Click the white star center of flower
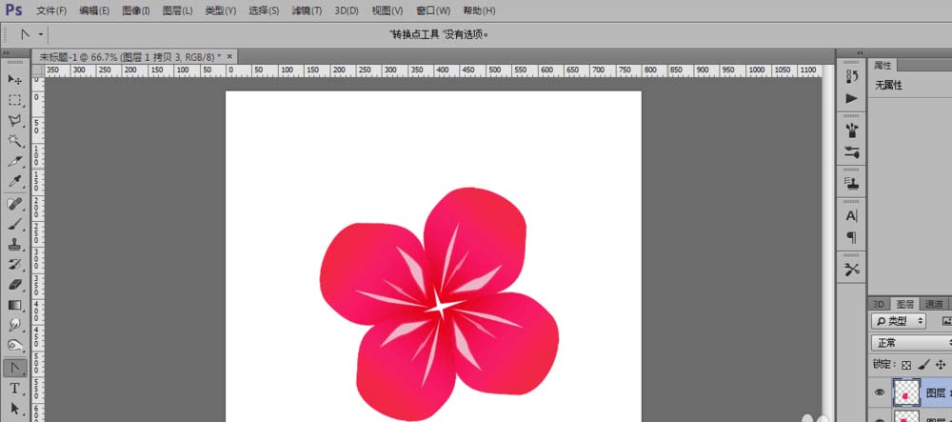The width and height of the screenshot is (952, 422). tap(442, 308)
